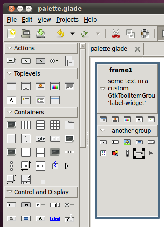The width and height of the screenshot is (164, 227).
Task: Save the project with the toolbar Save icon
Action: click(41, 34)
